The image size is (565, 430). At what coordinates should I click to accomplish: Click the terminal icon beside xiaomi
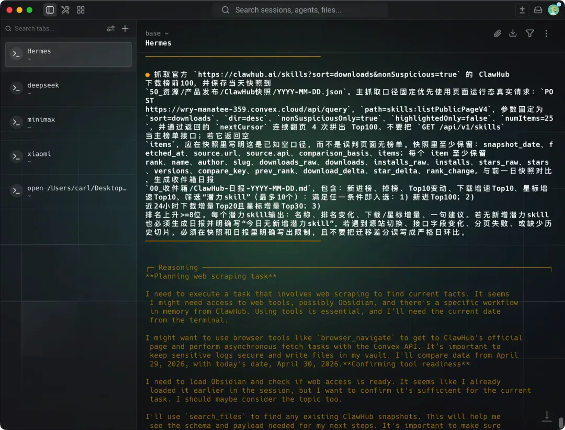click(16, 156)
